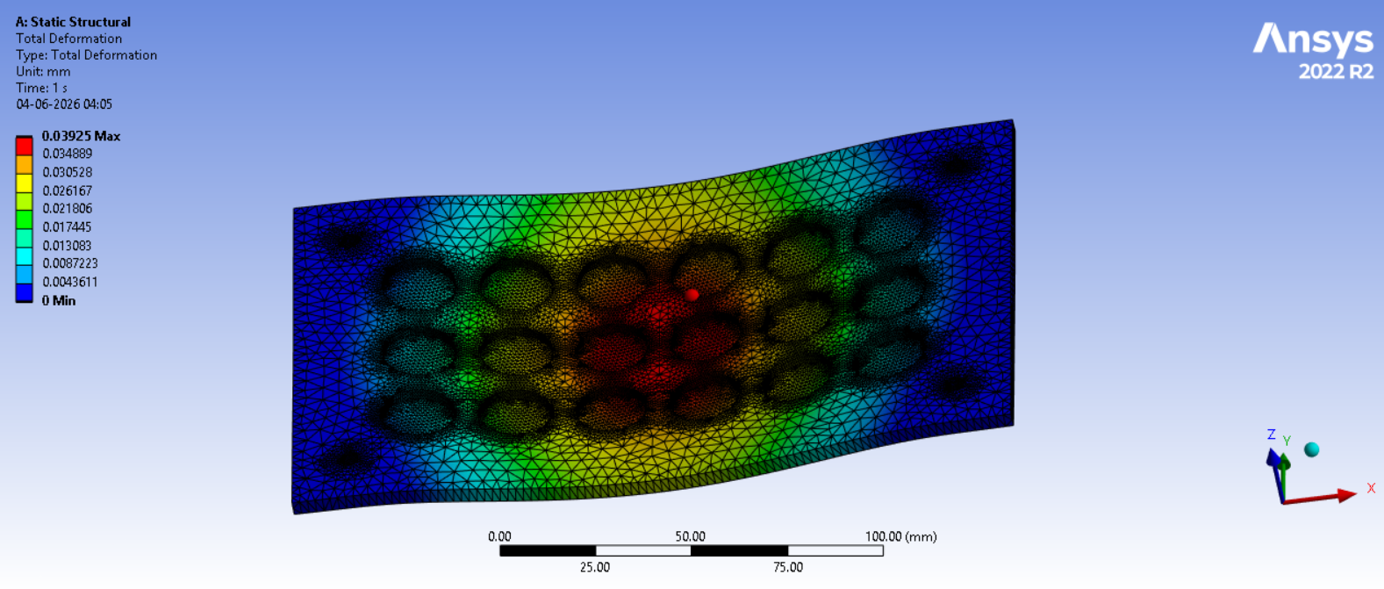Select the '0 Min' legend value
Image resolution: width=1384 pixels, height=589 pixels.
pos(59,300)
